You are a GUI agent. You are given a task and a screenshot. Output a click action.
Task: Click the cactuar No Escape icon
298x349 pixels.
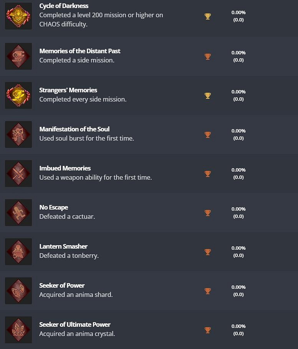(18, 213)
